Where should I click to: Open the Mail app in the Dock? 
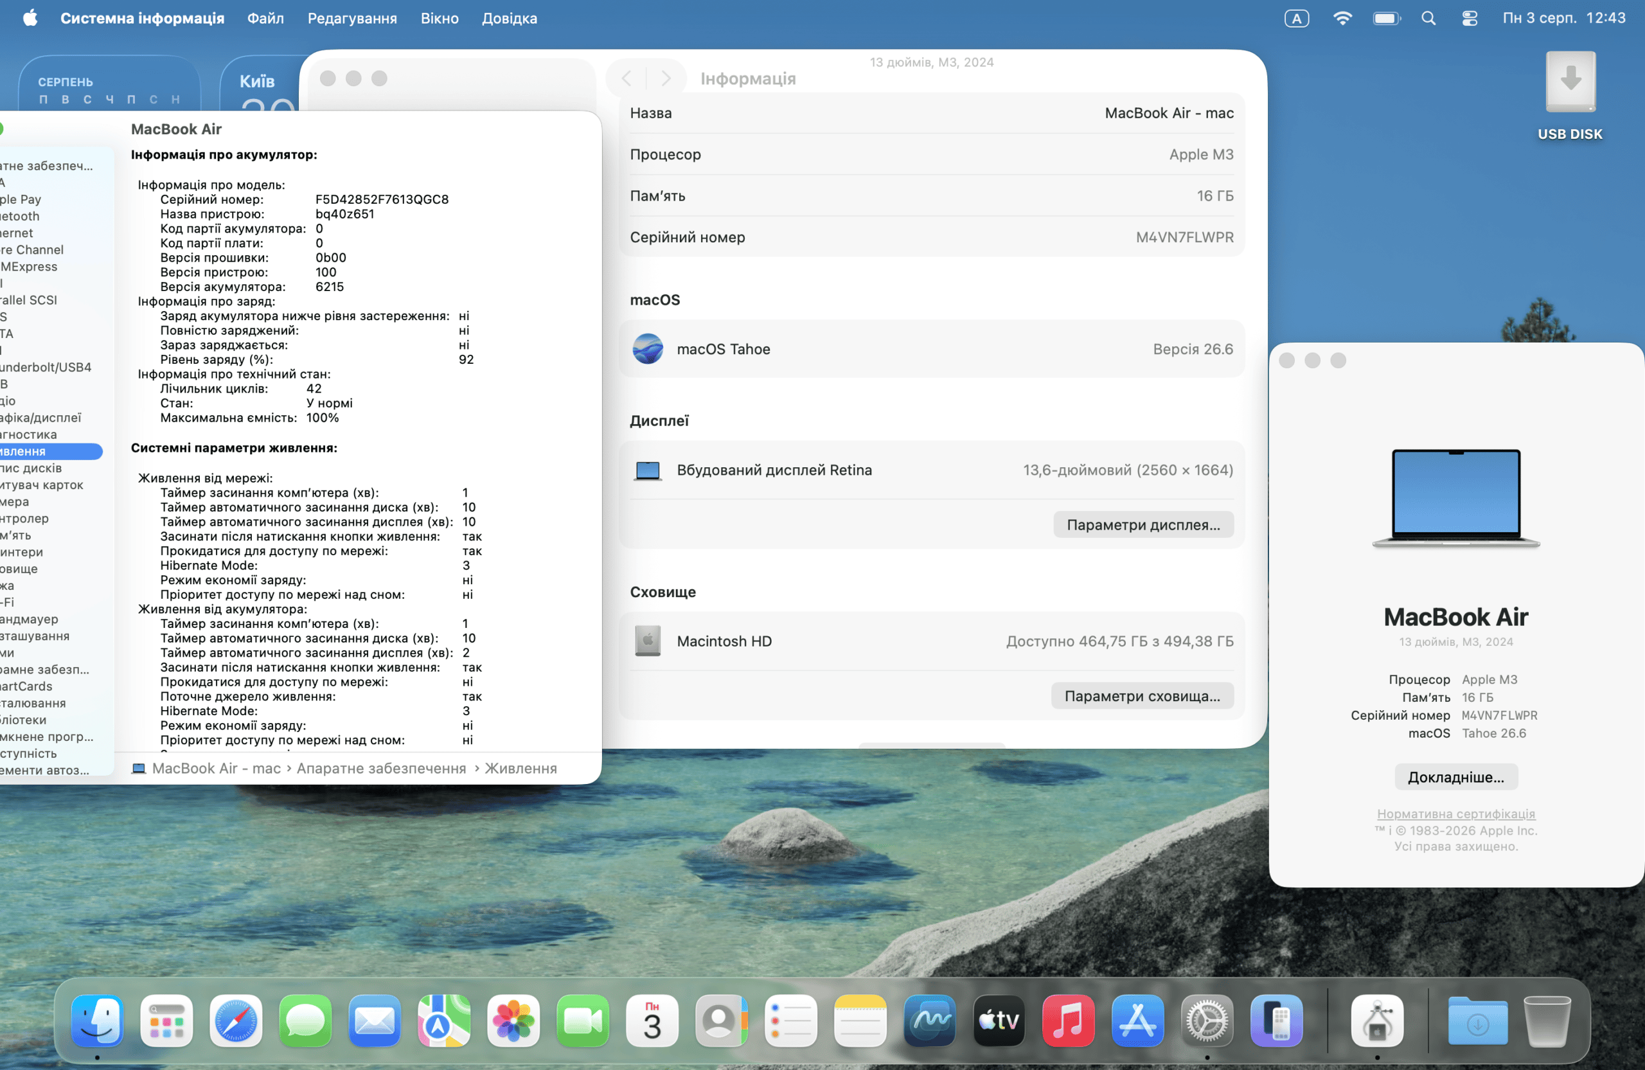pyautogui.click(x=375, y=1021)
